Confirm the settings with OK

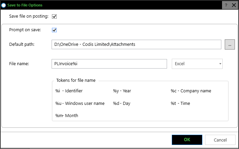pos(187,140)
